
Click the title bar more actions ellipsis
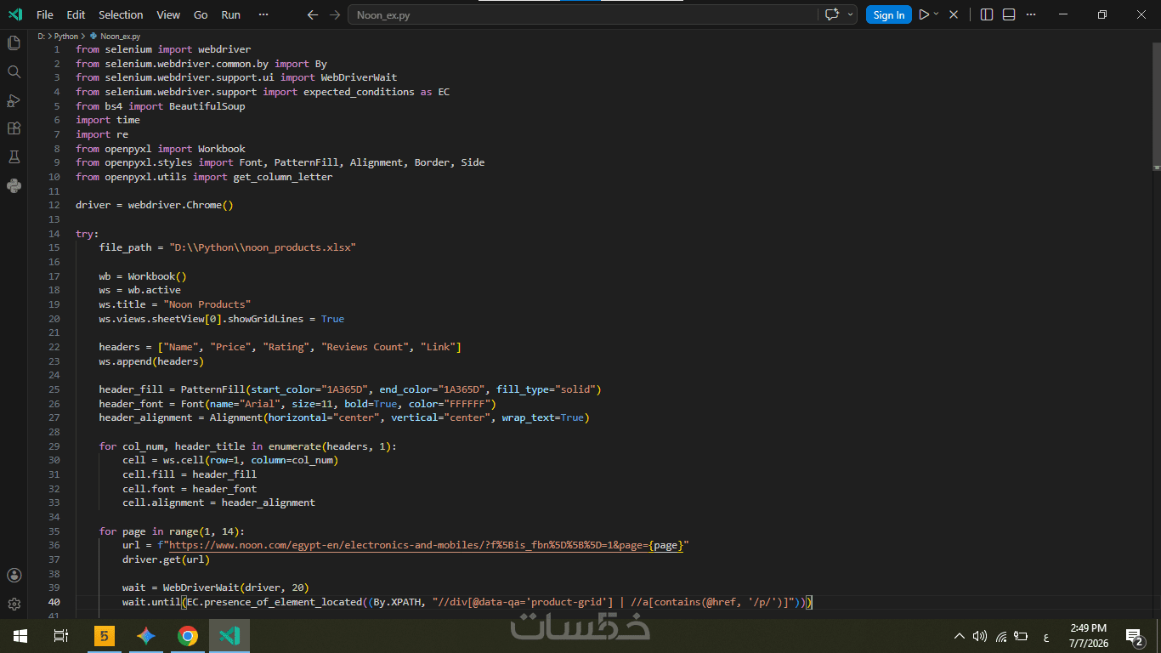[x=1031, y=14]
